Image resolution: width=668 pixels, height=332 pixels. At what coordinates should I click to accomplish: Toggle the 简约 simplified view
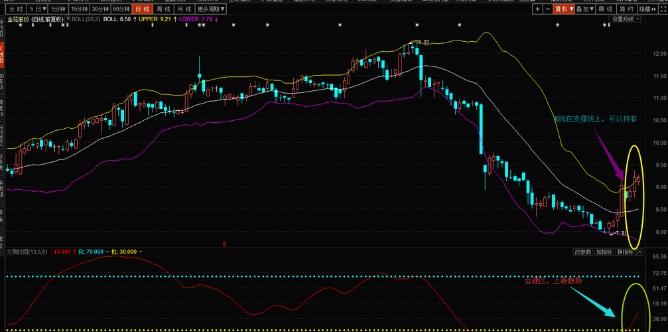(x=626, y=9)
